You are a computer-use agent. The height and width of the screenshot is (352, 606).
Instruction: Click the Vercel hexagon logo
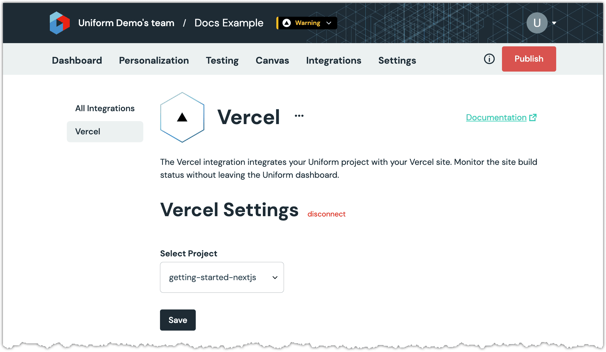coord(182,117)
